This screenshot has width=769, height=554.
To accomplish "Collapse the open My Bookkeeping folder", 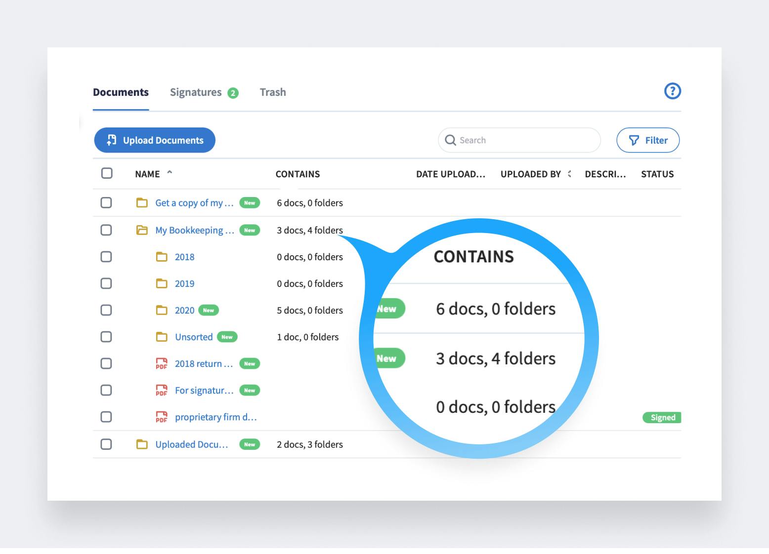I will tap(142, 230).
